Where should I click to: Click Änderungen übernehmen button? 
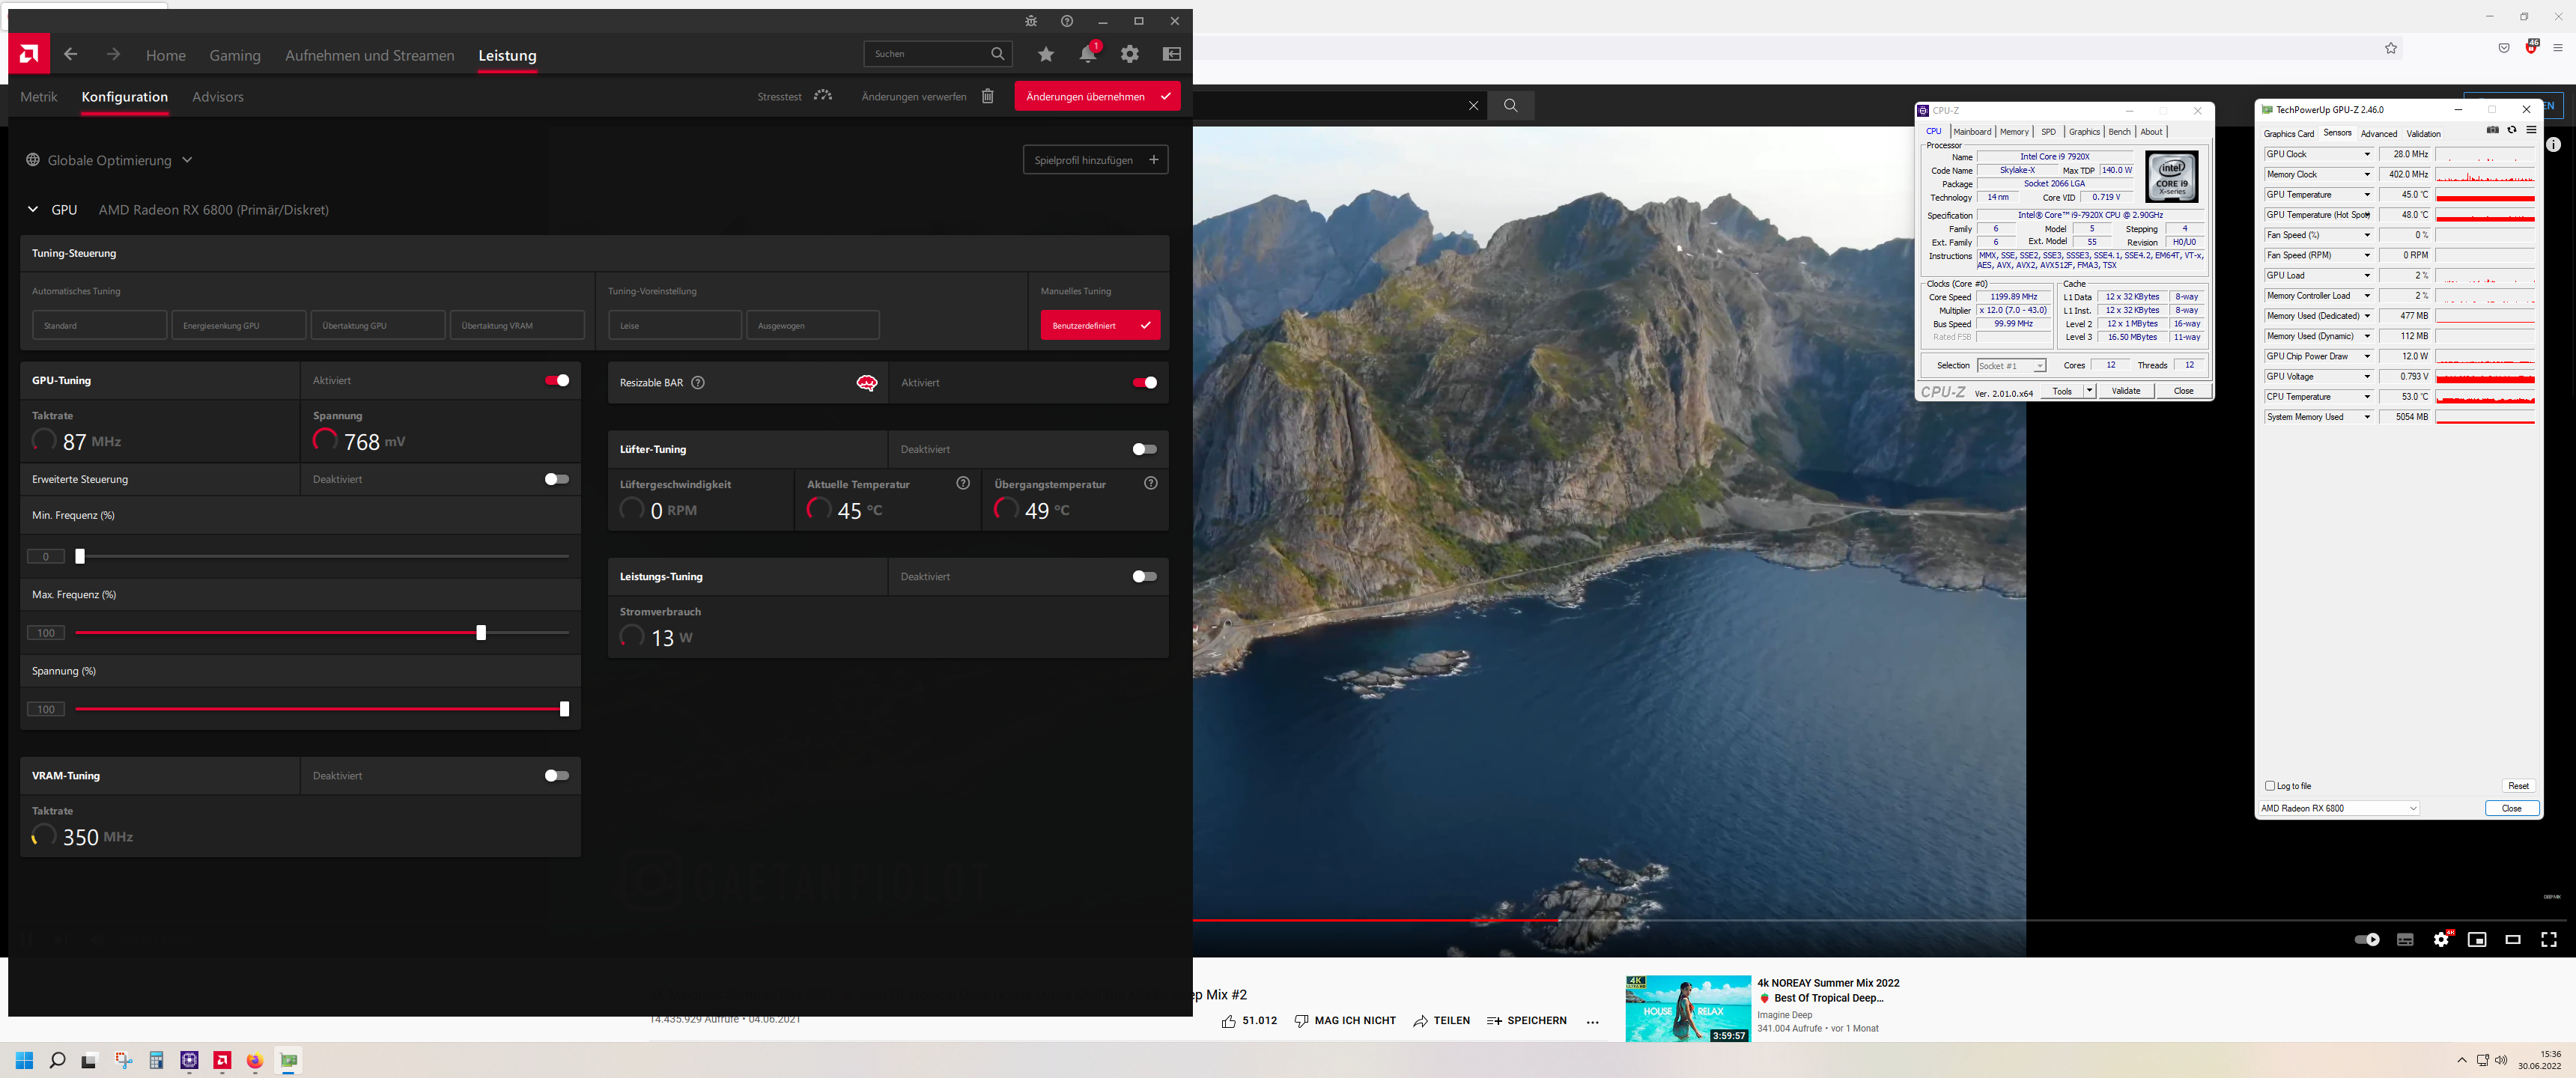coord(1097,97)
